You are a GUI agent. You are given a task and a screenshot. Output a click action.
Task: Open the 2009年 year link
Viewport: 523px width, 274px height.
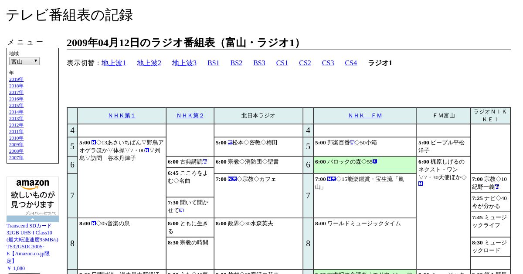click(x=16, y=144)
